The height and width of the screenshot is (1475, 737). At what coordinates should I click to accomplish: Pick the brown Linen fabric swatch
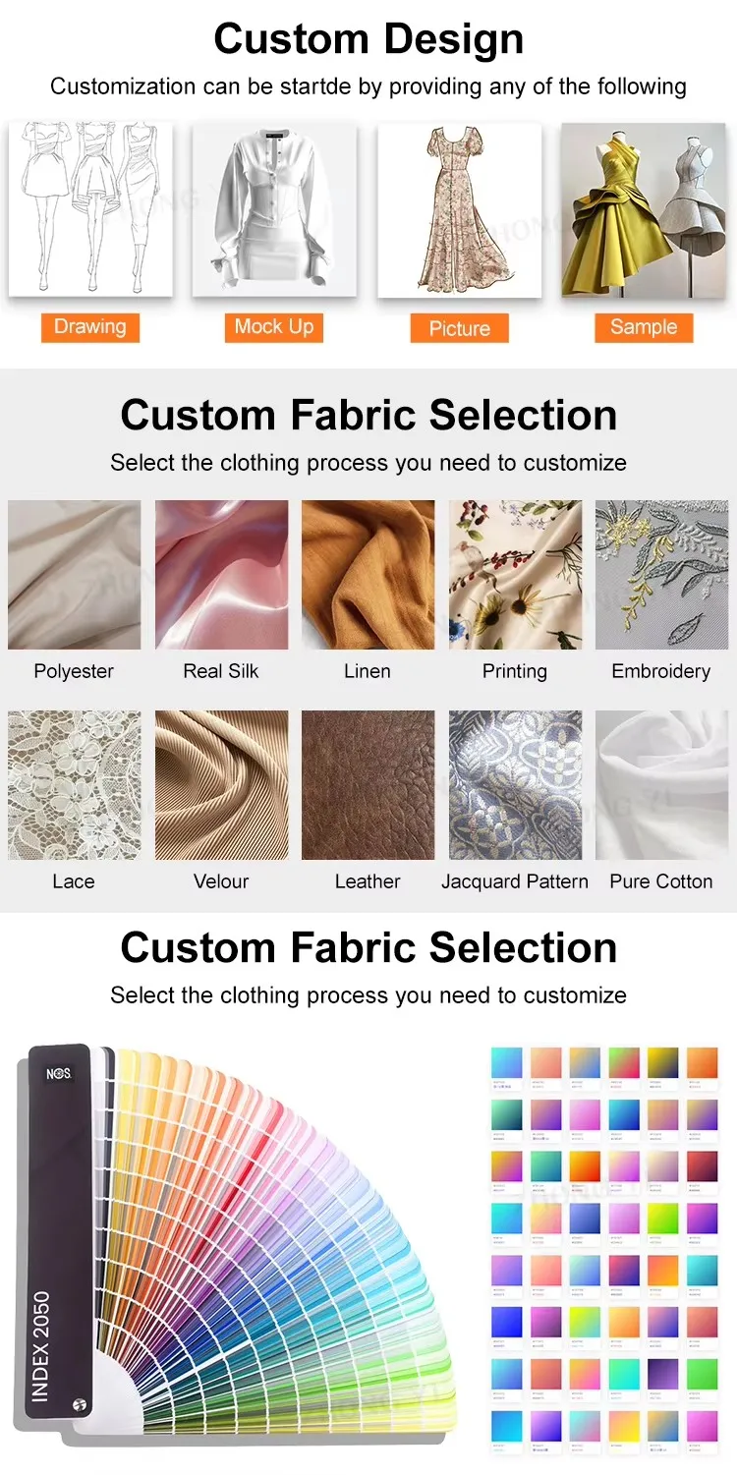point(368,575)
